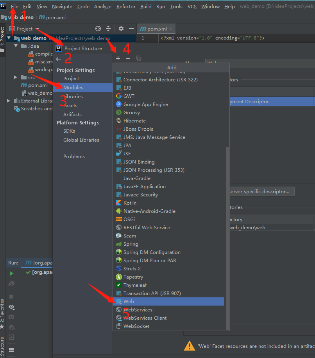
Task: Choose JavaEE Application from Add list
Action: pyautogui.click(x=169, y=187)
